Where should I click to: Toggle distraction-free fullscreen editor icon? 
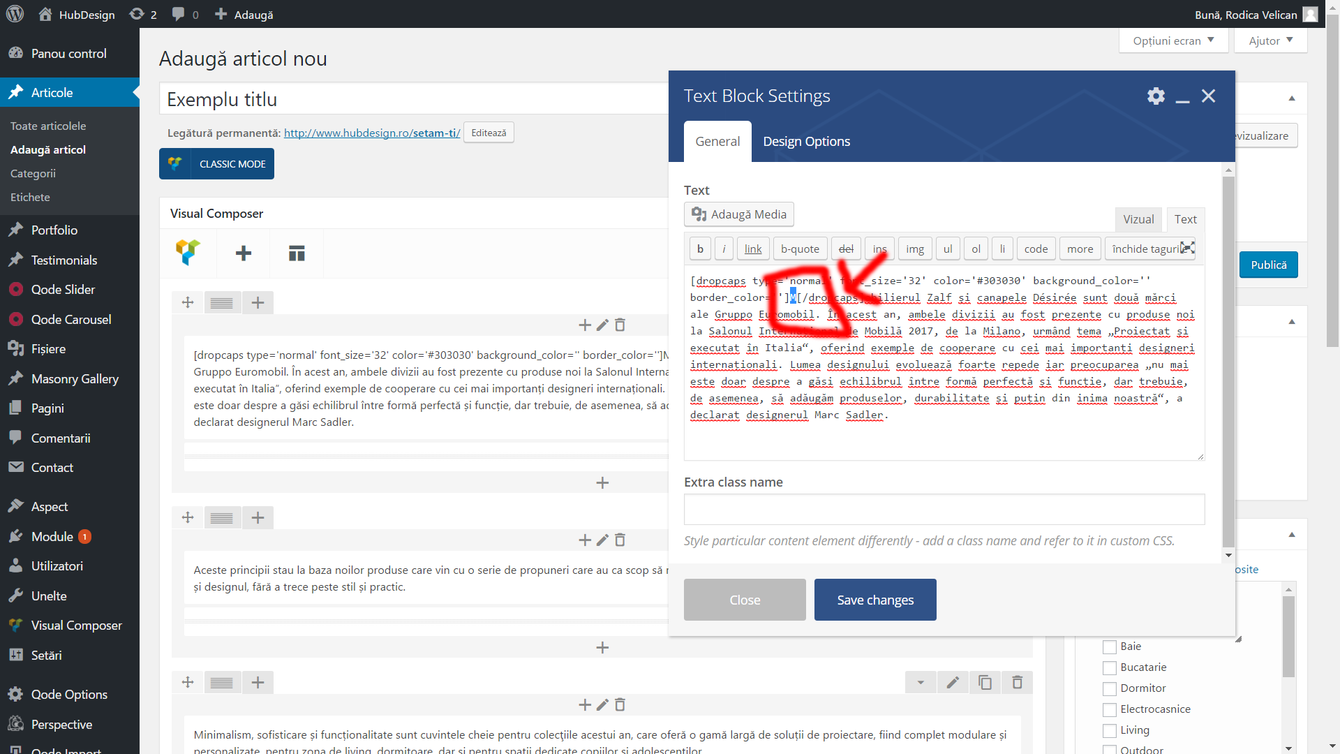(1187, 248)
